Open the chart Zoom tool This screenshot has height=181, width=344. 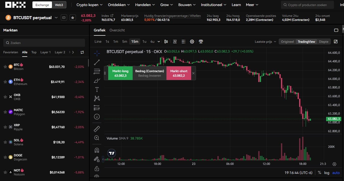pos(97,138)
